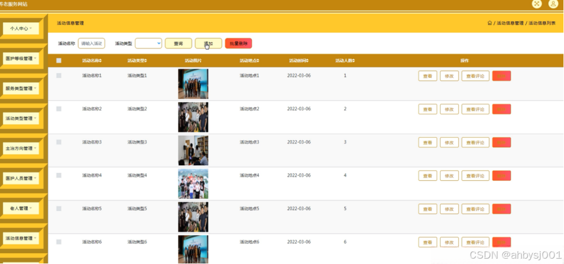Click red delete button in 活动名称1 row

tap(502, 76)
